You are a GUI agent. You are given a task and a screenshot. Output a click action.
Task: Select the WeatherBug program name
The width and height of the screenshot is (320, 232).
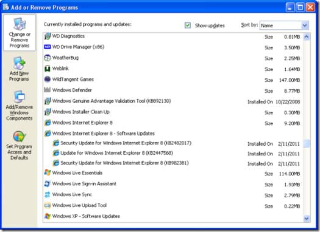(x=65, y=58)
